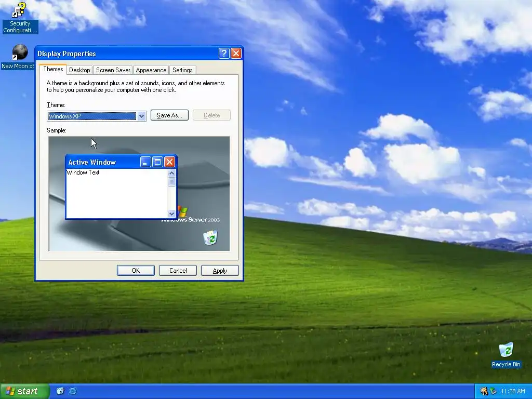Click the Save As... button
Image resolution: width=532 pixels, height=399 pixels.
[x=169, y=115]
